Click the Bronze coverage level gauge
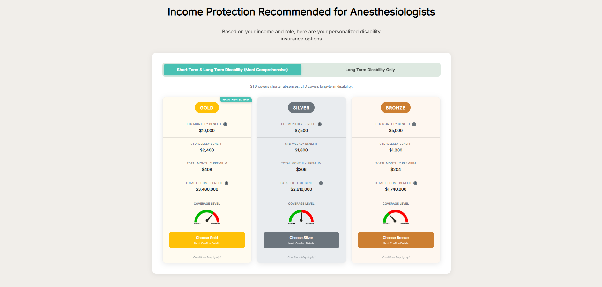Image resolution: width=602 pixels, height=287 pixels. (396, 217)
